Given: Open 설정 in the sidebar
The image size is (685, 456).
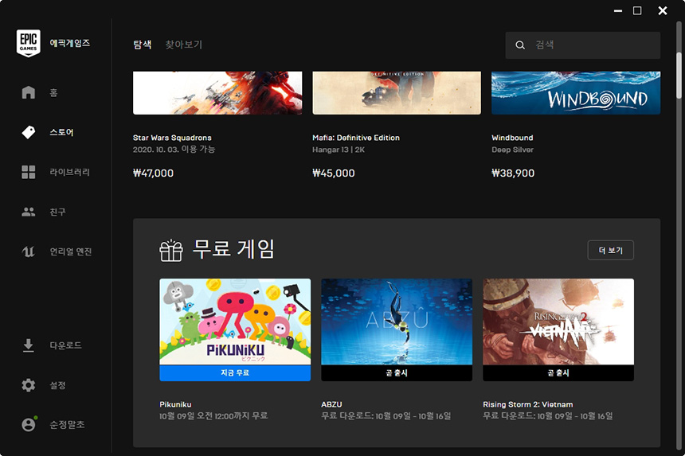Looking at the screenshot, I should pyautogui.click(x=57, y=385).
